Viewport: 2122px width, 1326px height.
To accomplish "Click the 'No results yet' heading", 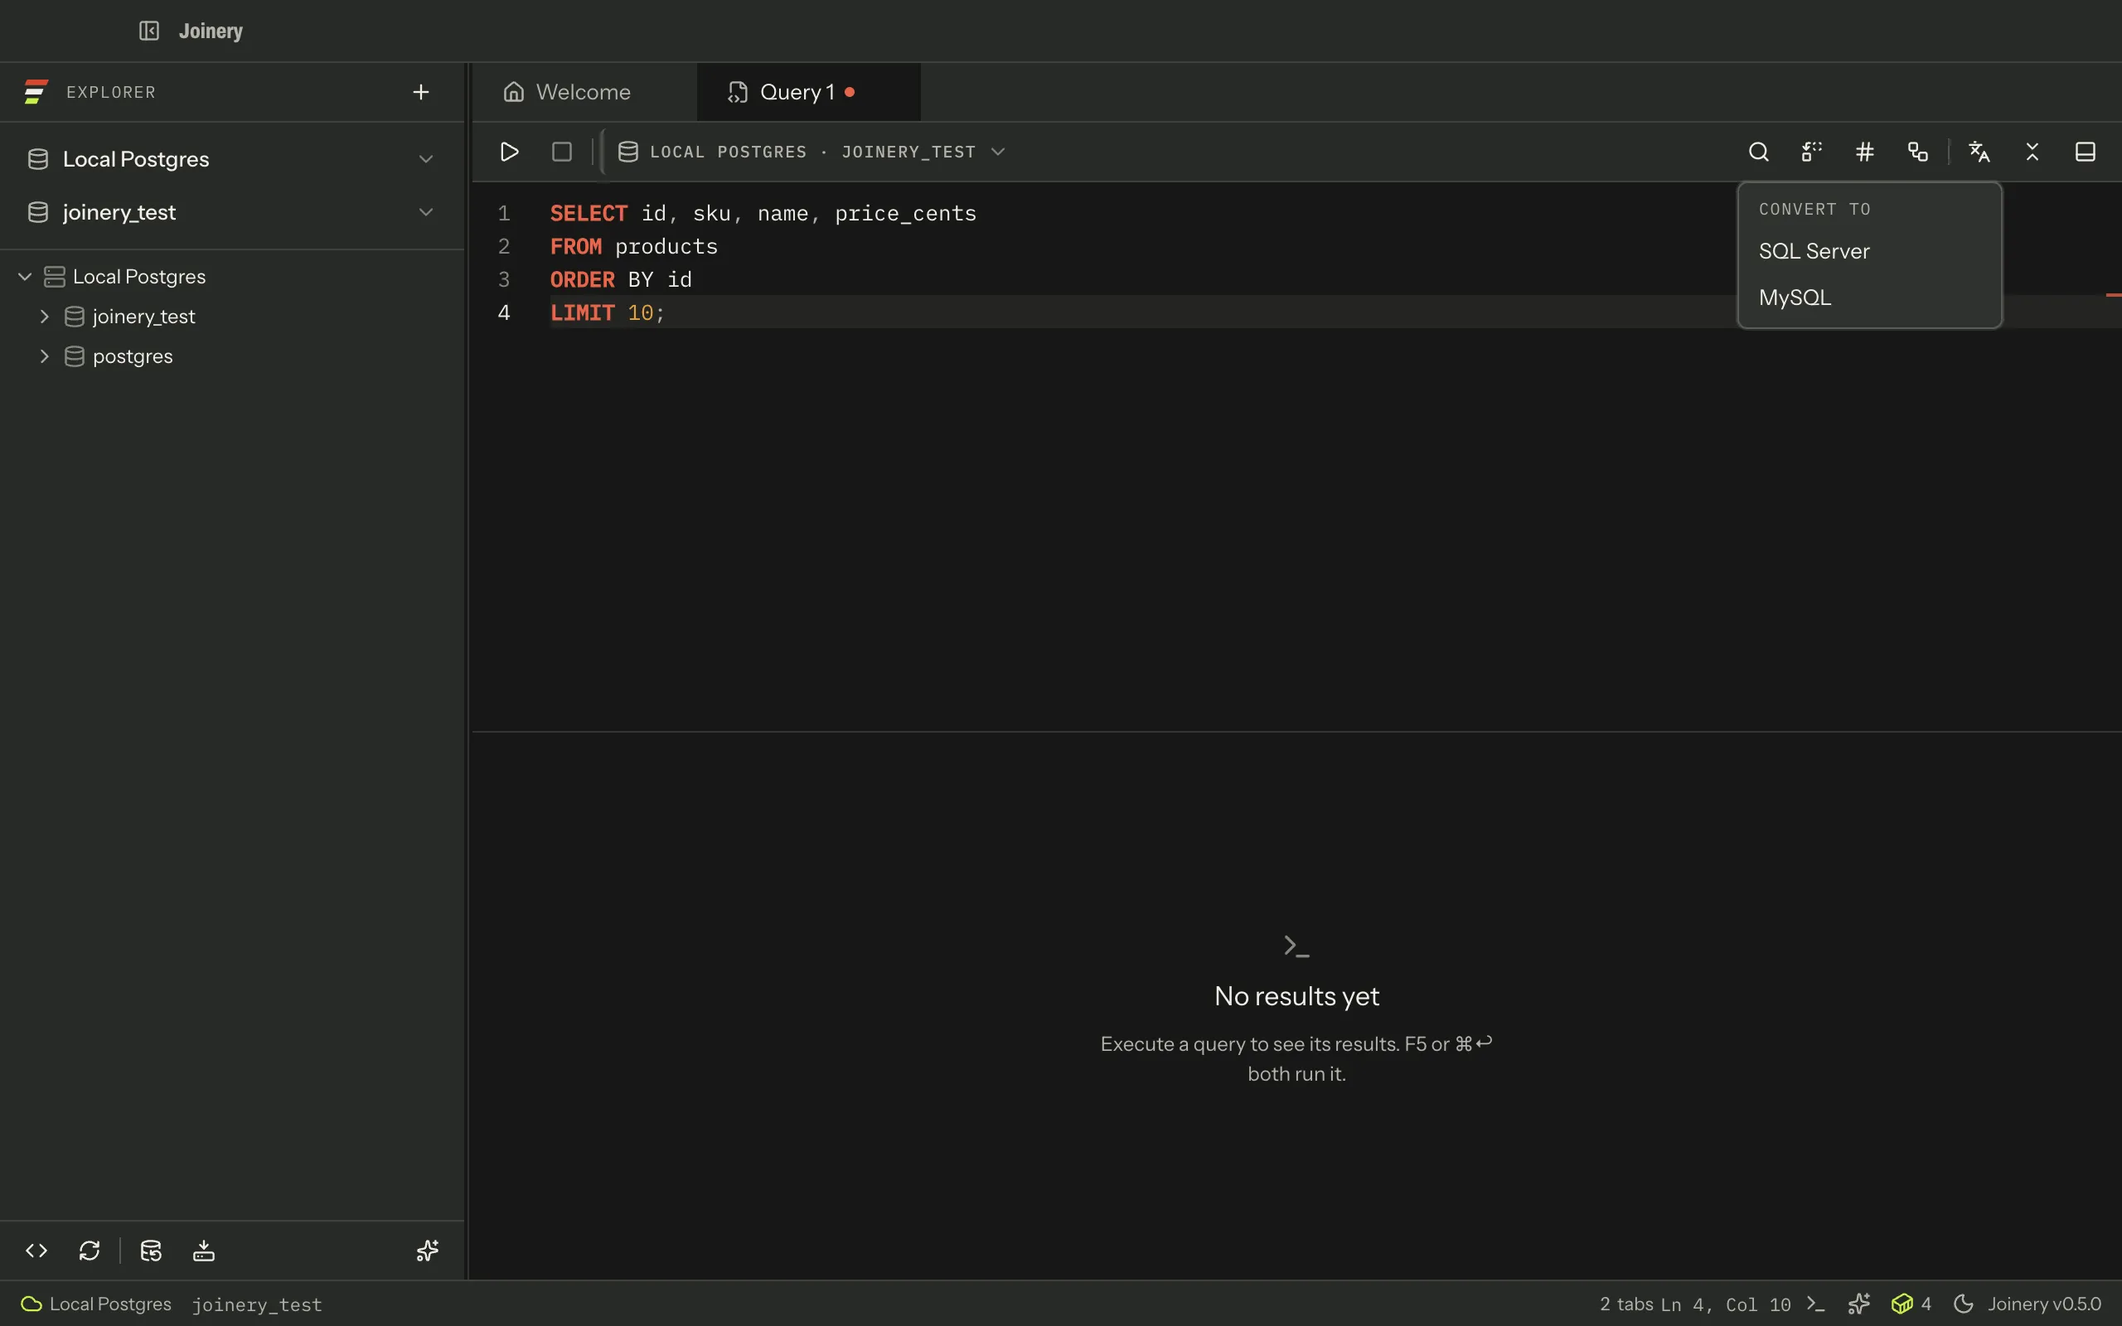I will point(1297,996).
